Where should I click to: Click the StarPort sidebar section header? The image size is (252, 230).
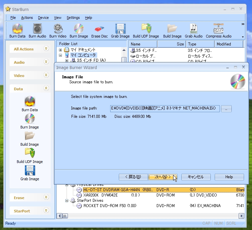point(30,211)
